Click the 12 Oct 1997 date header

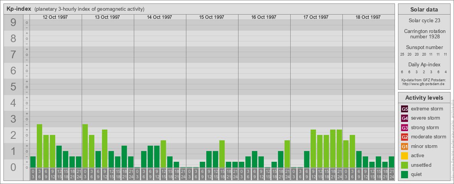click(55, 17)
